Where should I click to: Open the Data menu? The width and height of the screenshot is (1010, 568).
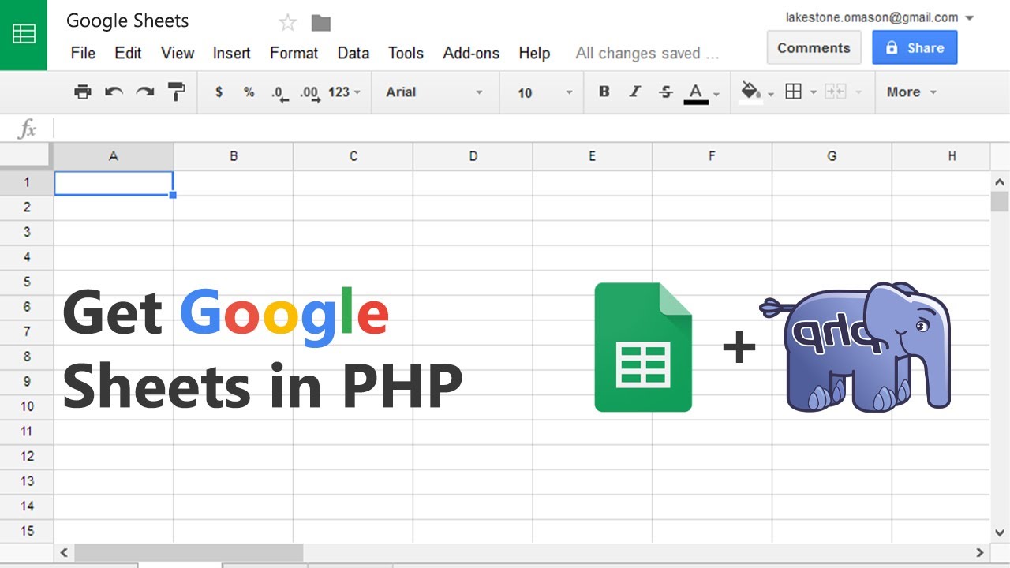[353, 53]
